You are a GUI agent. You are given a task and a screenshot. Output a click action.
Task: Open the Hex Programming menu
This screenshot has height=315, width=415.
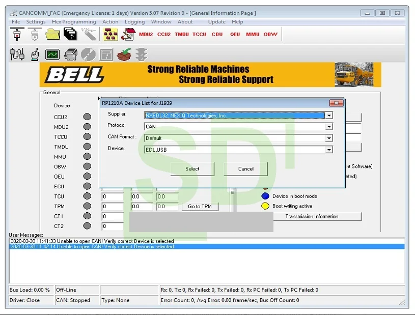point(73,21)
